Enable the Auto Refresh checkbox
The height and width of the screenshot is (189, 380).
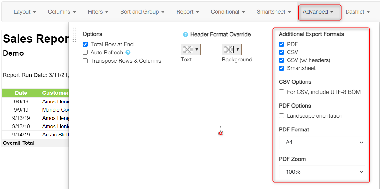pyautogui.click(x=85, y=52)
